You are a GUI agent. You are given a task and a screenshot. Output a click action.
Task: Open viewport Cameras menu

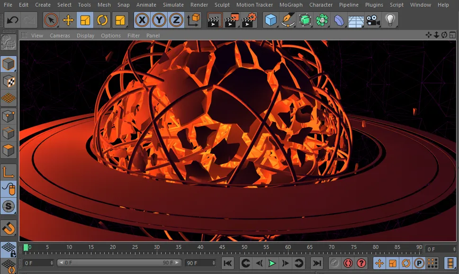(x=60, y=36)
